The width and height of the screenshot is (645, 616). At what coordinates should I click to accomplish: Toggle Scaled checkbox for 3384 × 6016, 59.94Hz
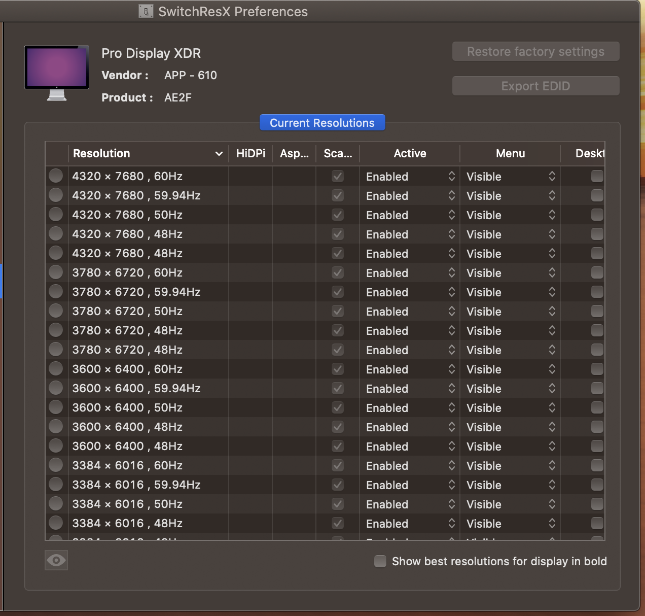(x=338, y=485)
